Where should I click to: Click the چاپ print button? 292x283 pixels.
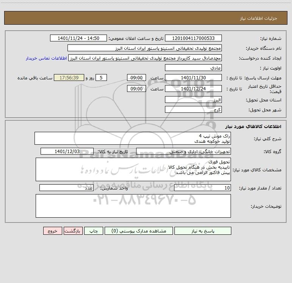pyautogui.click(x=94, y=231)
